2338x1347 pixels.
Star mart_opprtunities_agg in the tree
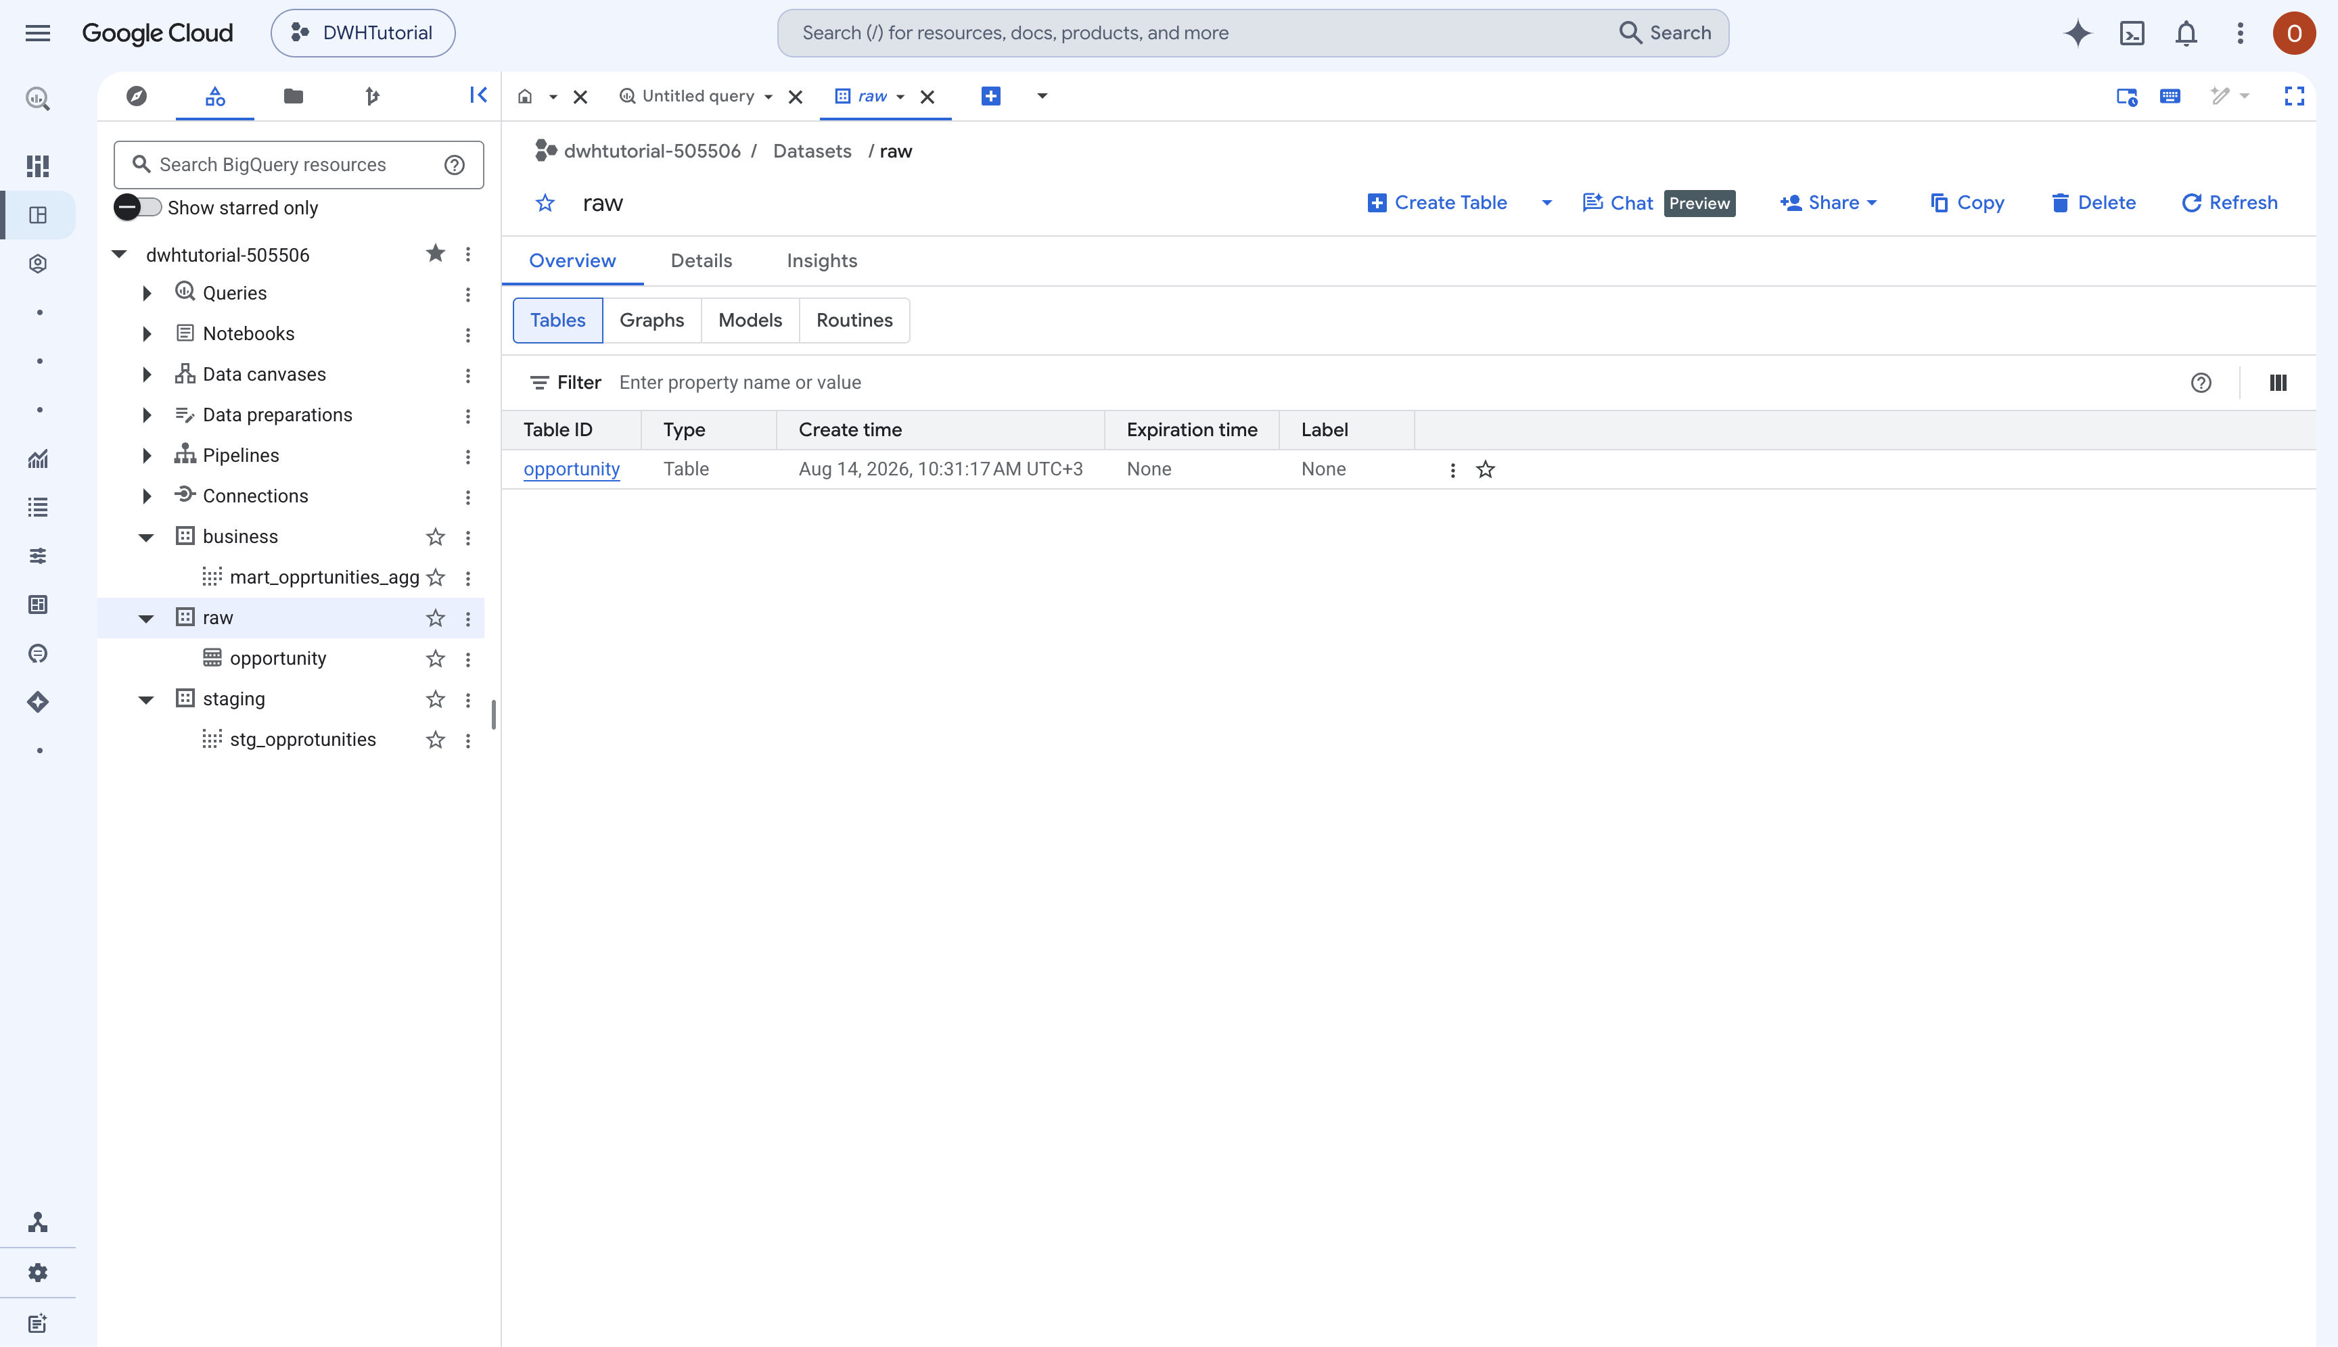click(436, 578)
